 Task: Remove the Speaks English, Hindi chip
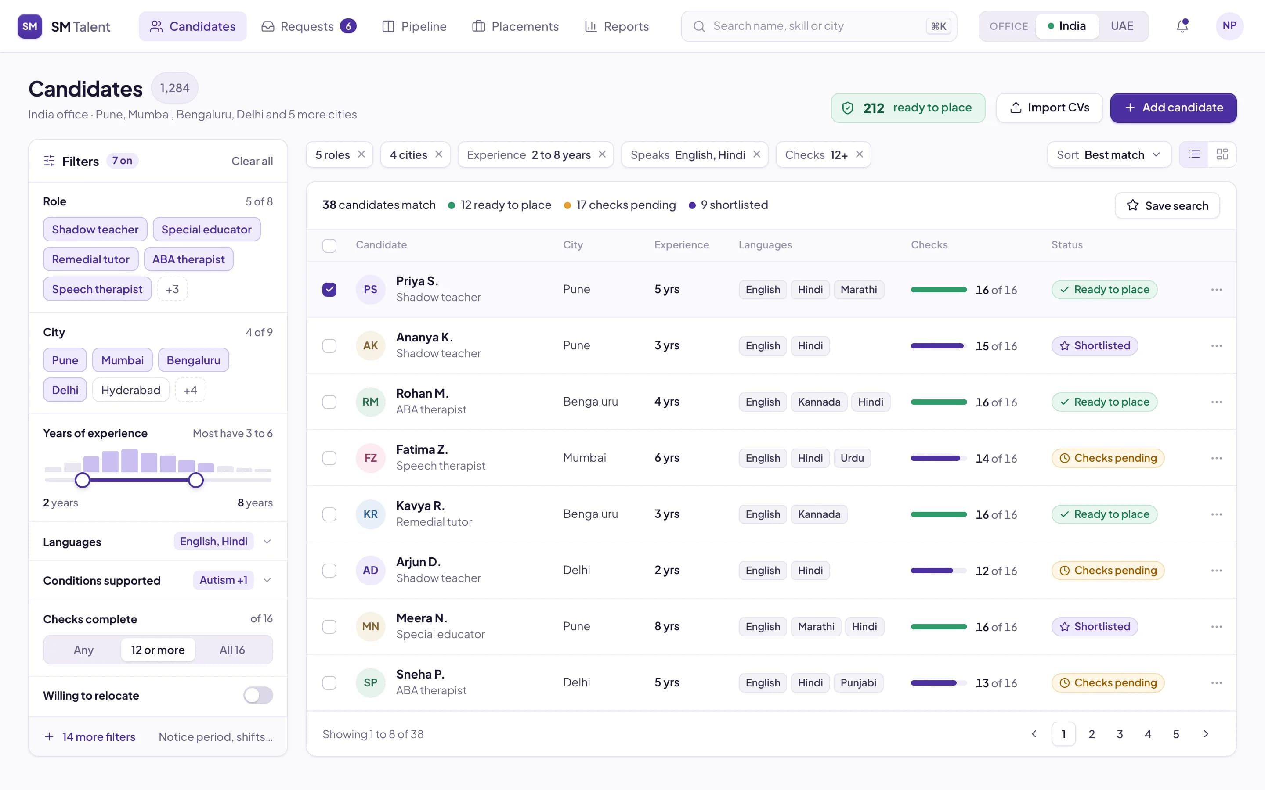pyautogui.click(x=756, y=154)
